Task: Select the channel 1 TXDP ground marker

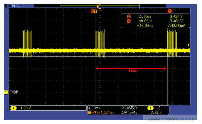Action: click(6, 92)
